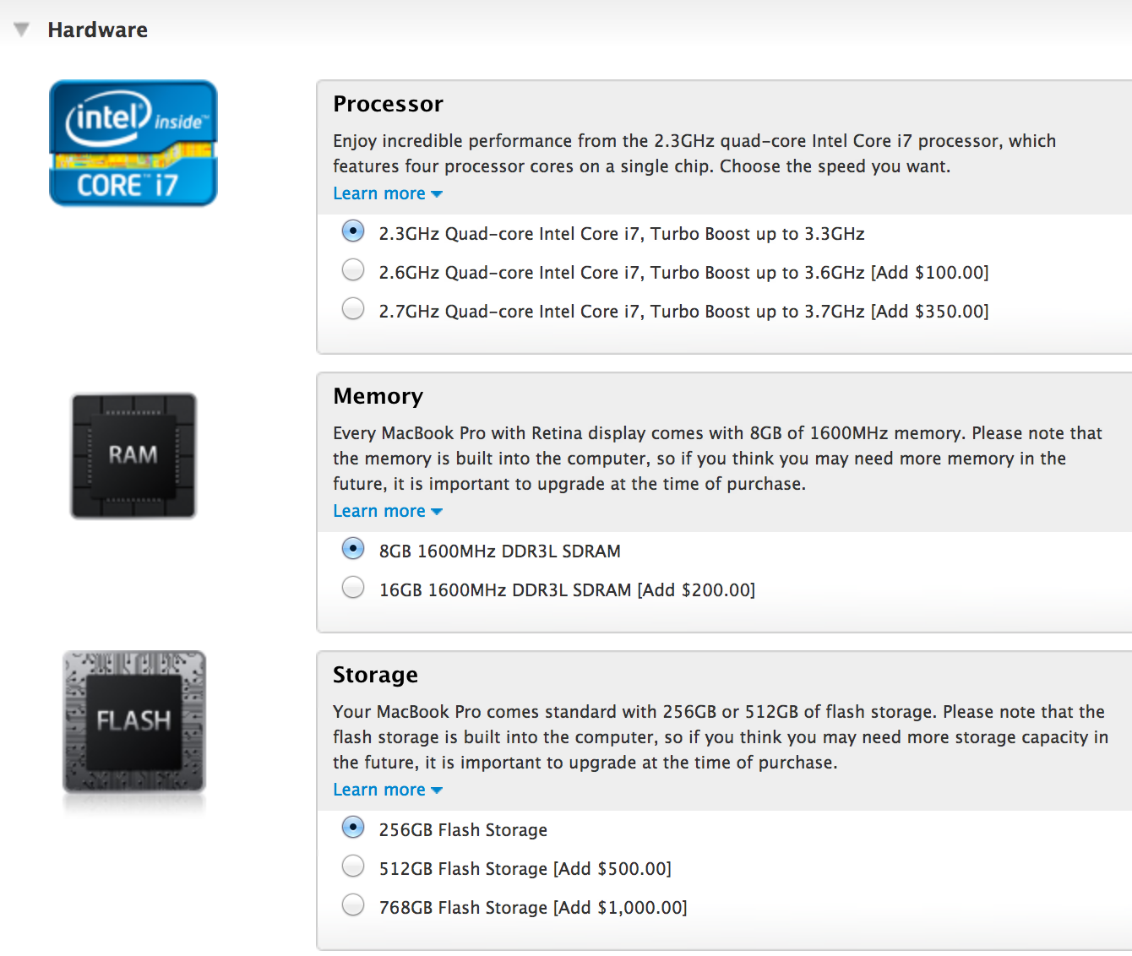This screenshot has width=1132, height=956.
Task: Select 256GB Flash Storage
Action: 352,827
